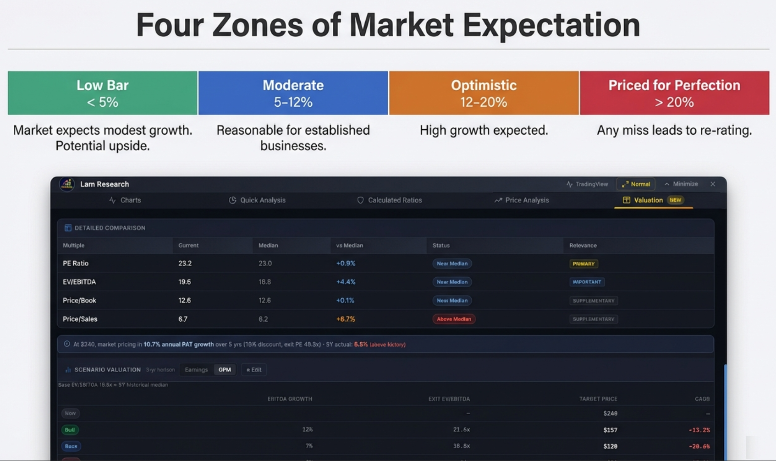
Task: Click the Calculated Ratios shield icon
Action: [360, 200]
